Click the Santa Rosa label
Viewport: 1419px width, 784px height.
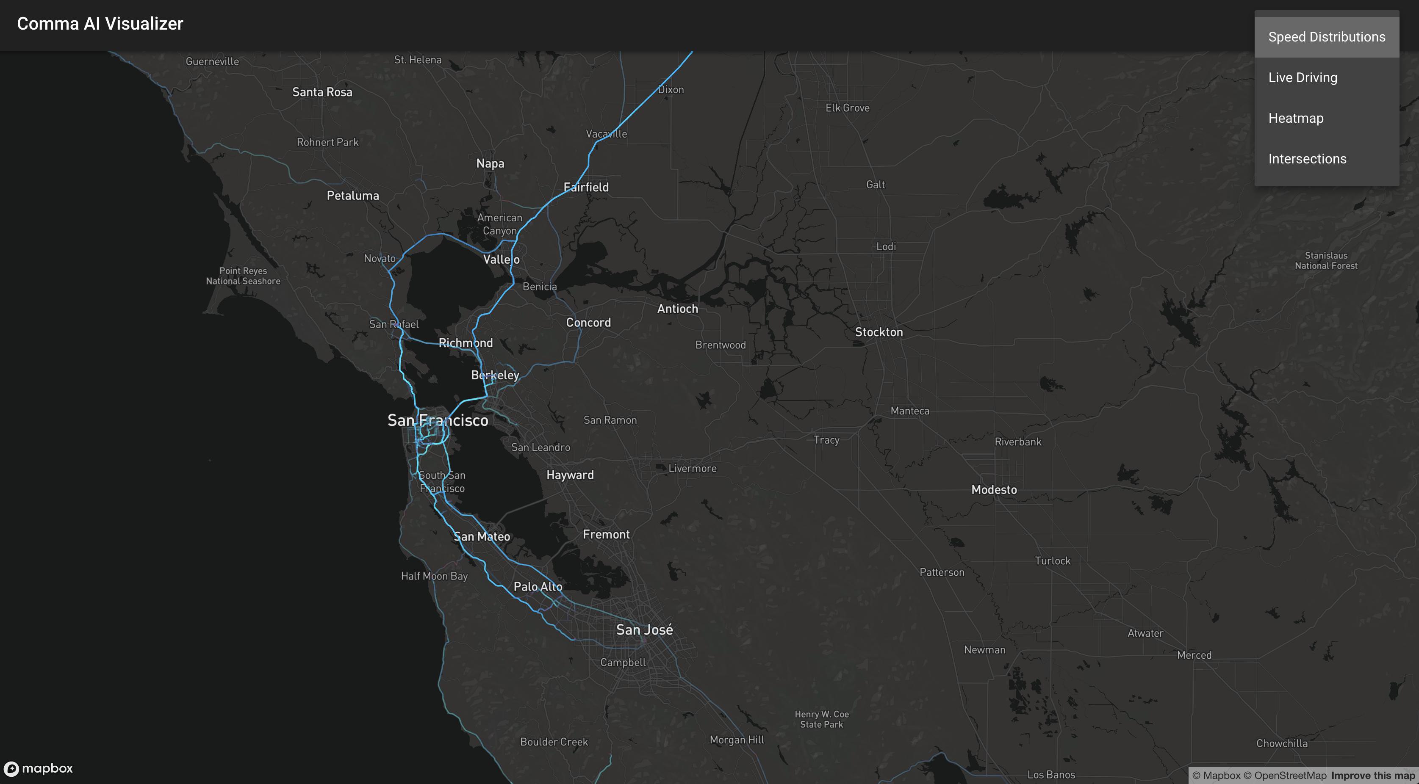point(321,92)
